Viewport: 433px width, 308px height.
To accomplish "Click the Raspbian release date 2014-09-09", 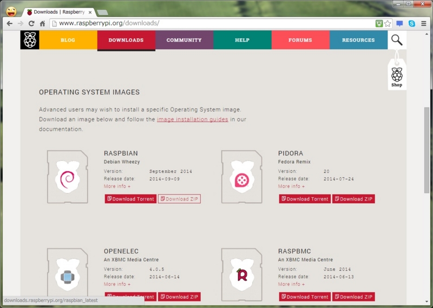I will coord(165,179).
